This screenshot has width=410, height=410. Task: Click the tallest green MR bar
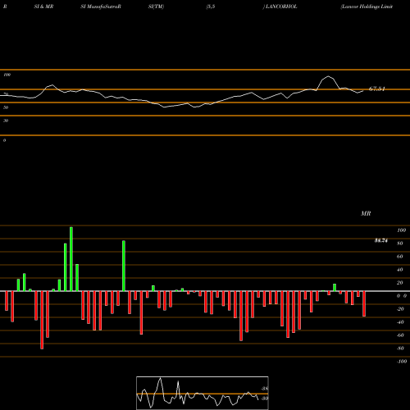point(71,259)
